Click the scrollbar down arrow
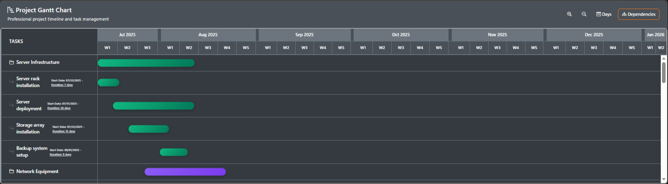Screen dimensions: 668x184 click(664, 179)
